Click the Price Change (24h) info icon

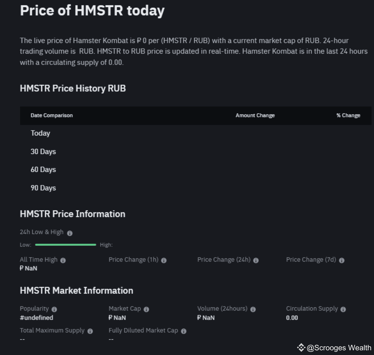(256, 260)
